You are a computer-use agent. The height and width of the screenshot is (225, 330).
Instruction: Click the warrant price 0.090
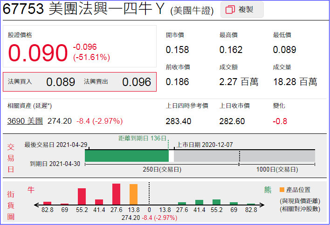click(x=38, y=53)
